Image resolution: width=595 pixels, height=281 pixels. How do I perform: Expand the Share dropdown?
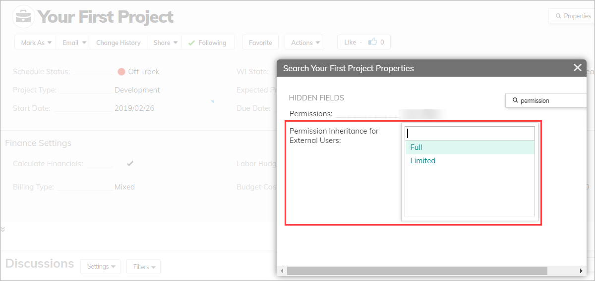[x=165, y=43]
